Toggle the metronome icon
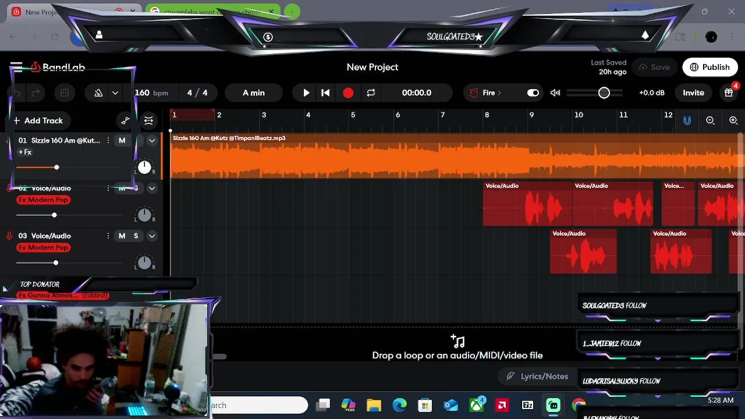The width and height of the screenshot is (745, 419). click(x=98, y=93)
